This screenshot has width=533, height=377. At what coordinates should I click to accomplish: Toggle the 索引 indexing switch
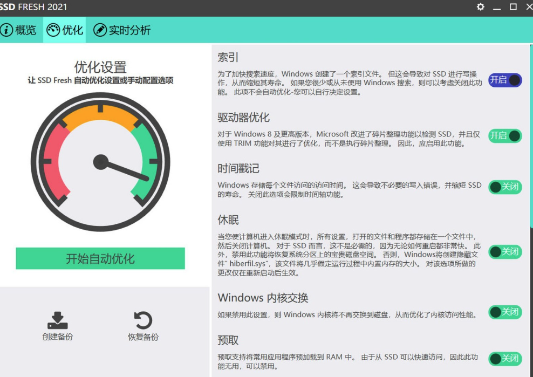pyautogui.click(x=505, y=80)
